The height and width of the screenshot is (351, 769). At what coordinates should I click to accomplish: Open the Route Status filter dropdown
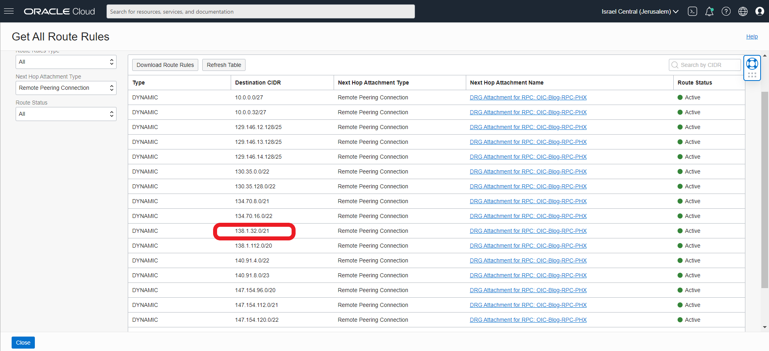66,114
